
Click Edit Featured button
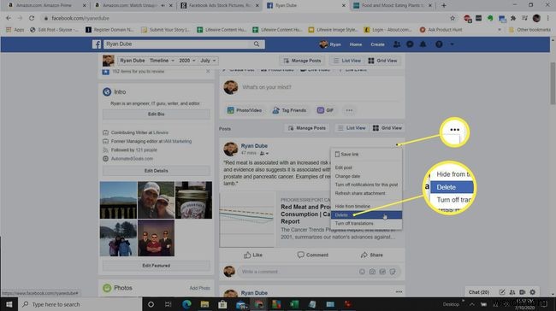point(156,266)
